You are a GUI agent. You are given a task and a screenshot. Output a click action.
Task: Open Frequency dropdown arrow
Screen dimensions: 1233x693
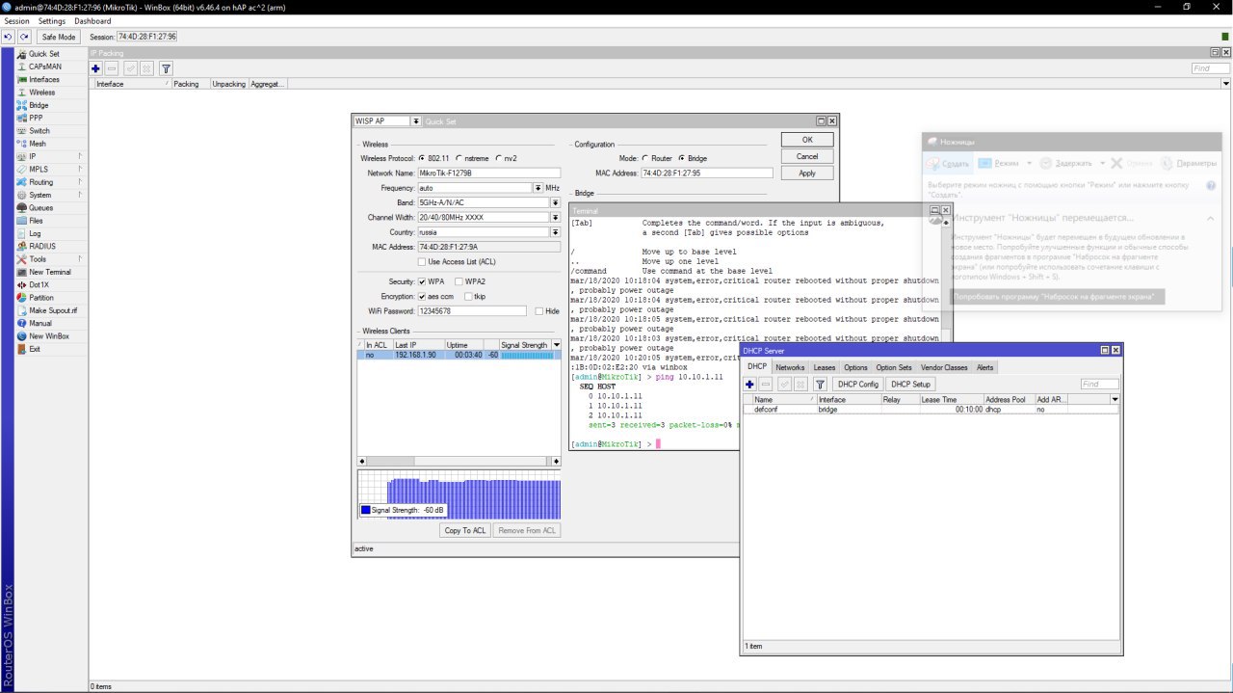(x=538, y=188)
